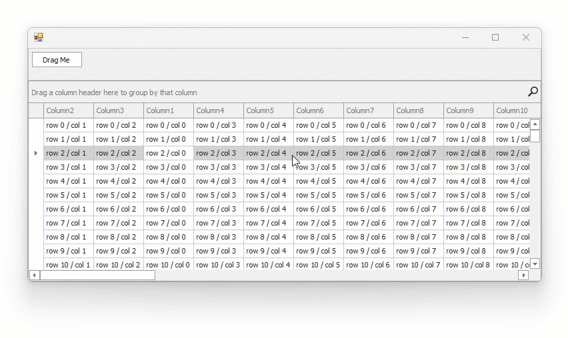Click the vertical scrollbar down arrow

click(535, 264)
